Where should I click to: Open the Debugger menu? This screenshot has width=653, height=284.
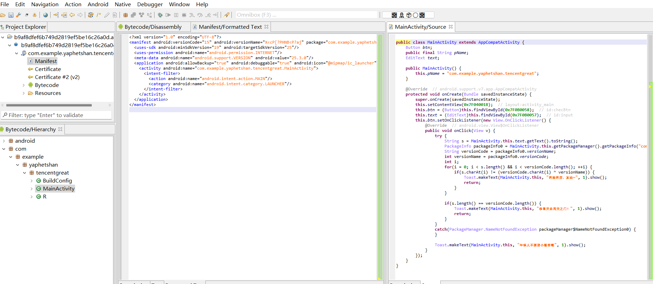(x=150, y=4)
